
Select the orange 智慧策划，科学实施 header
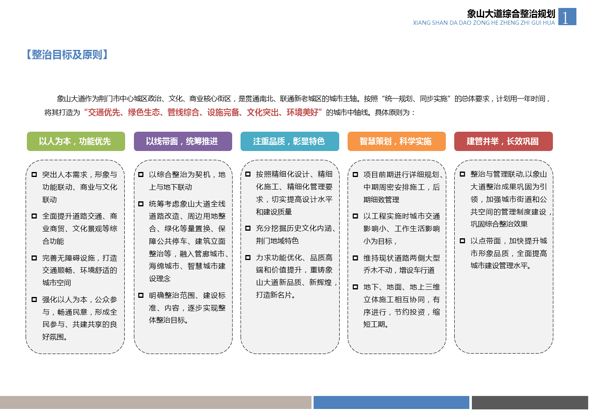click(x=396, y=141)
